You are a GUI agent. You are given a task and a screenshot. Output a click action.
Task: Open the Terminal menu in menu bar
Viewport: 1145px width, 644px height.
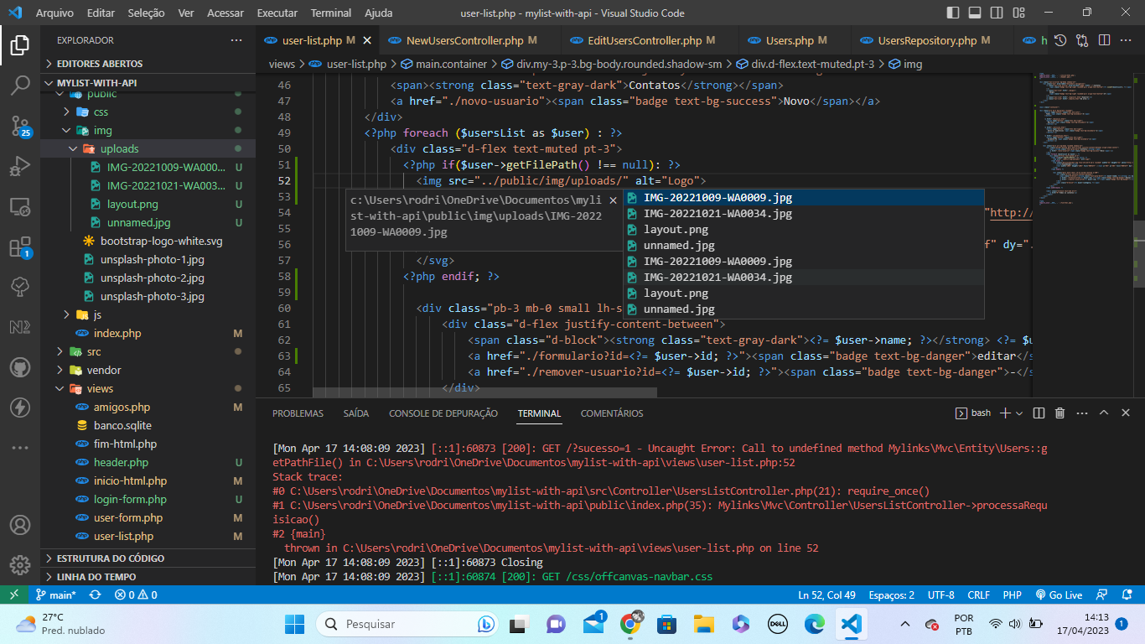pos(330,13)
